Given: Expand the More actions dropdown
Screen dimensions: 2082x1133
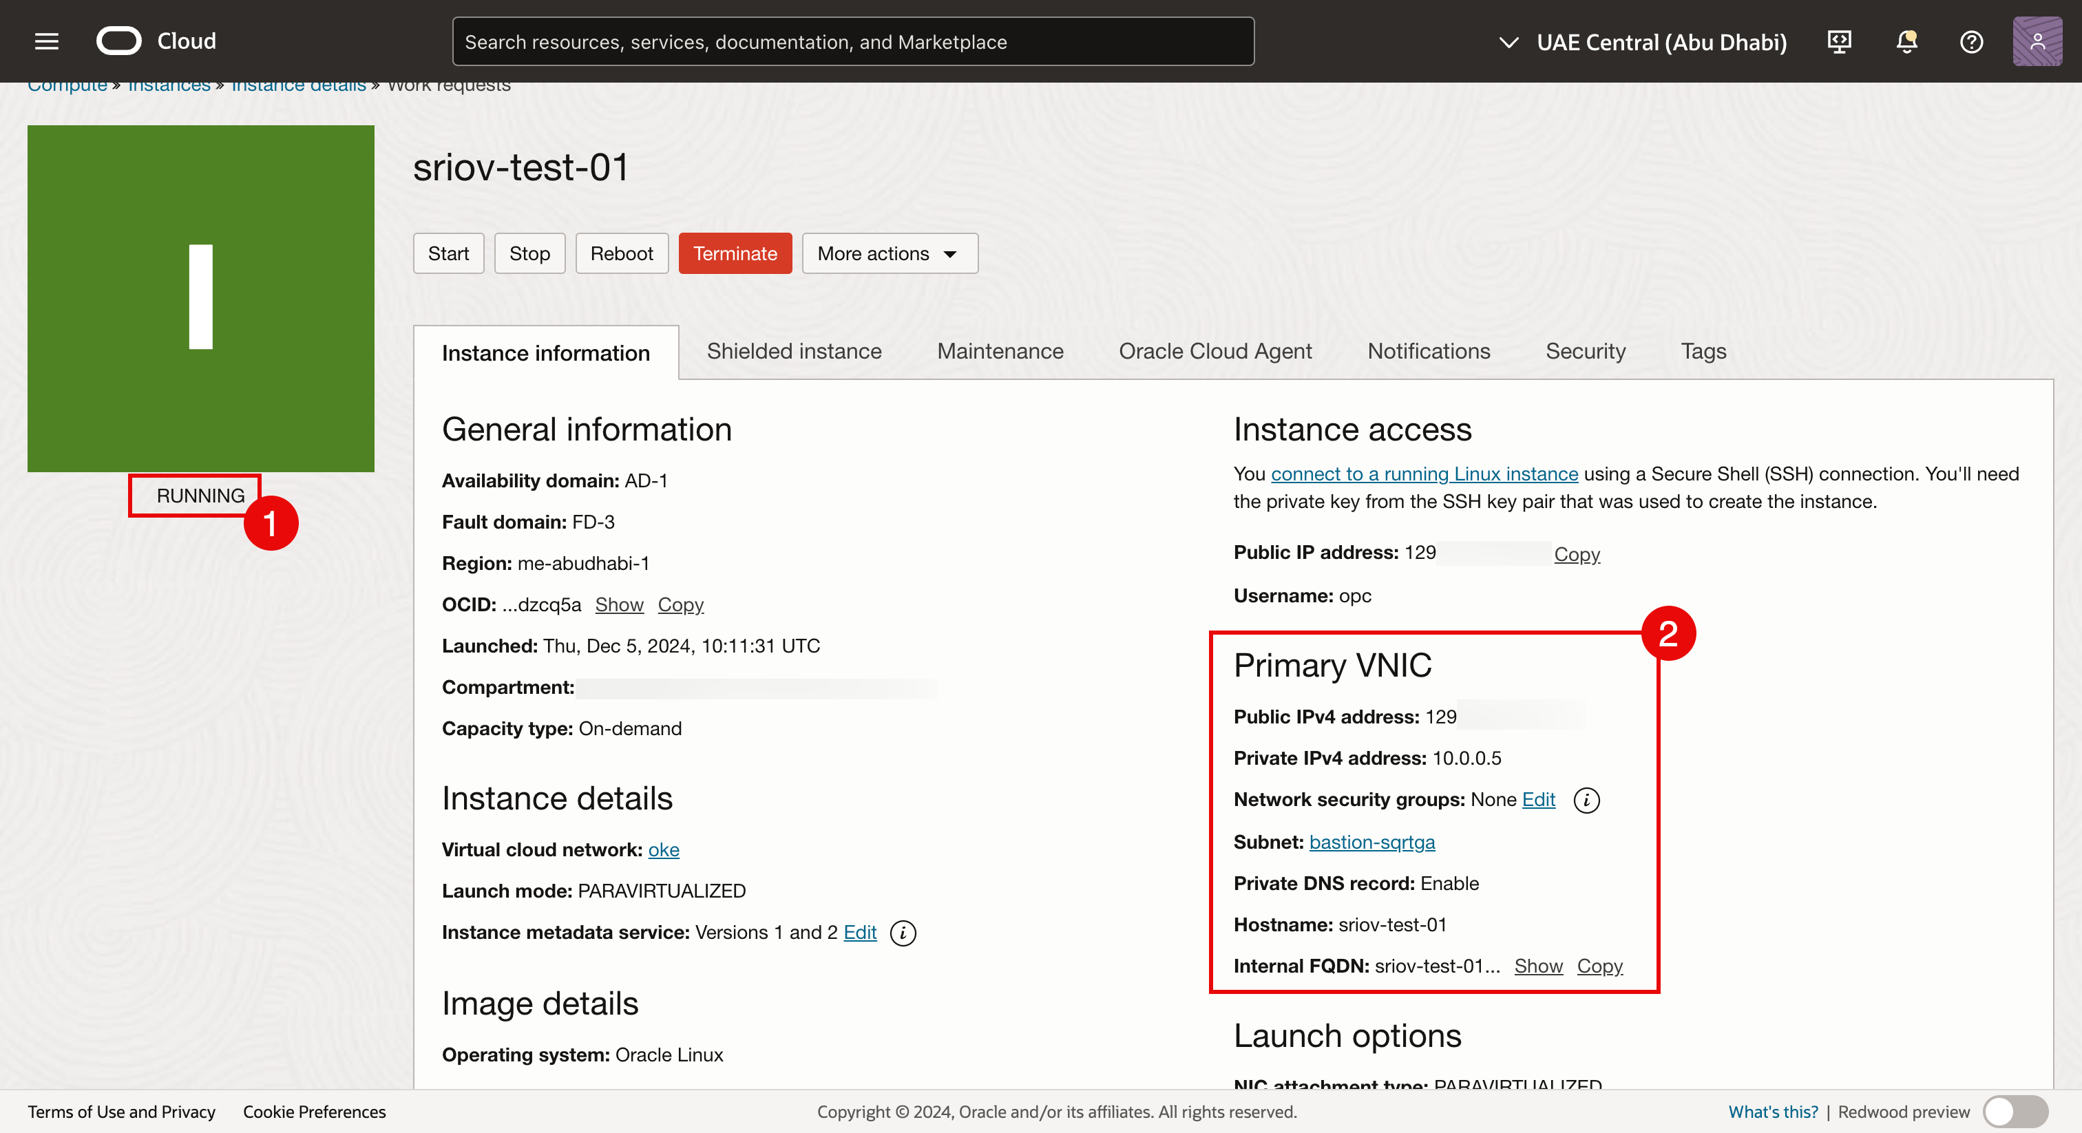Looking at the screenshot, I should click(x=889, y=254).
